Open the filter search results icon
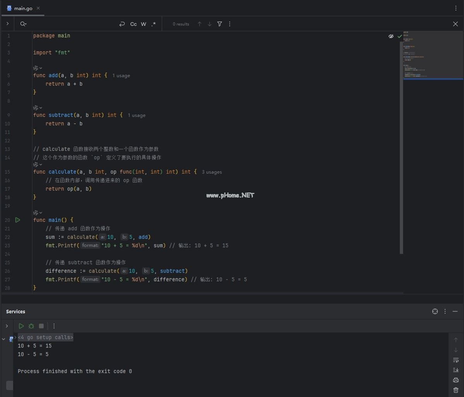This screenshot has height=397, width=464. [220, 24]
